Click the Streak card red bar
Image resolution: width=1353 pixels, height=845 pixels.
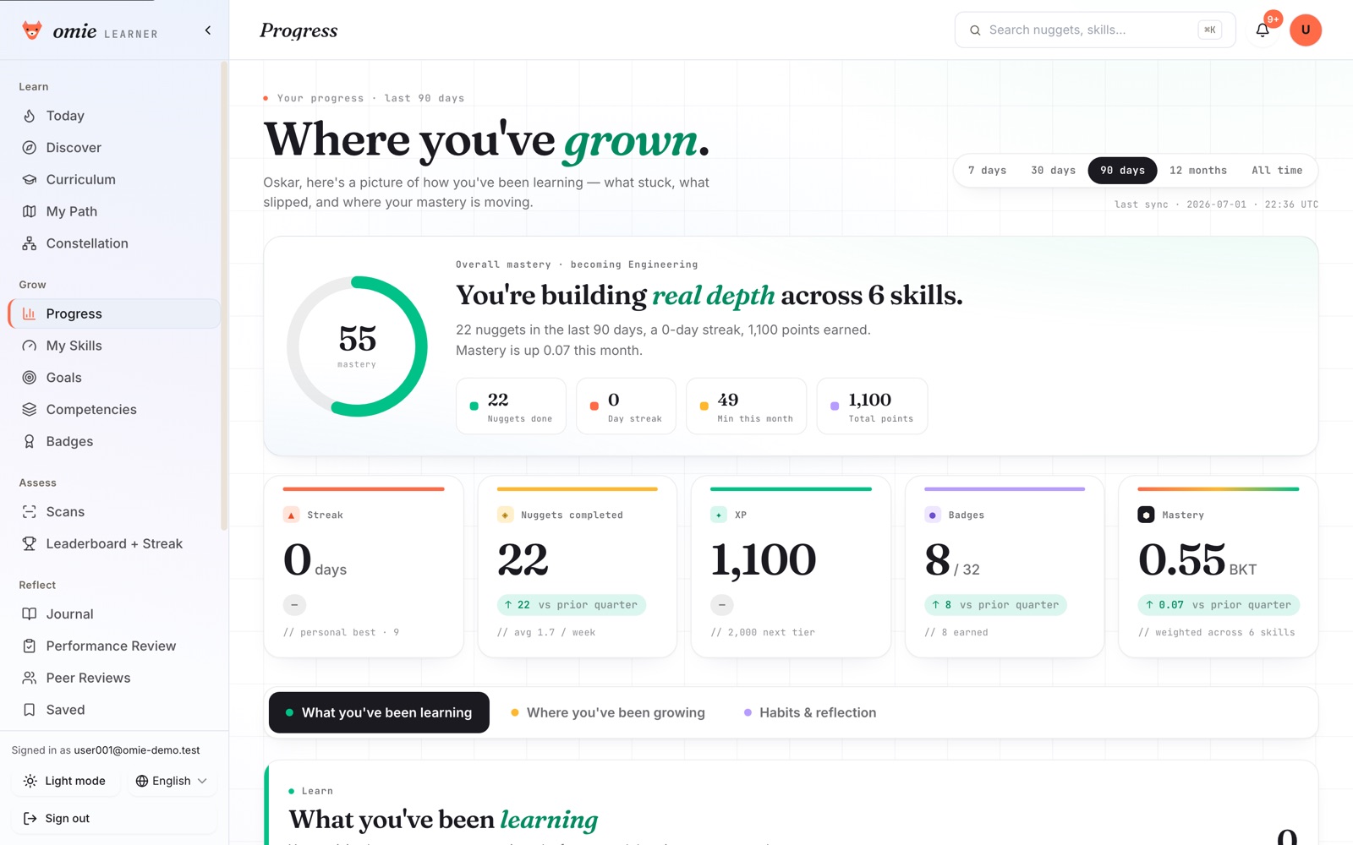pos(364,488)
